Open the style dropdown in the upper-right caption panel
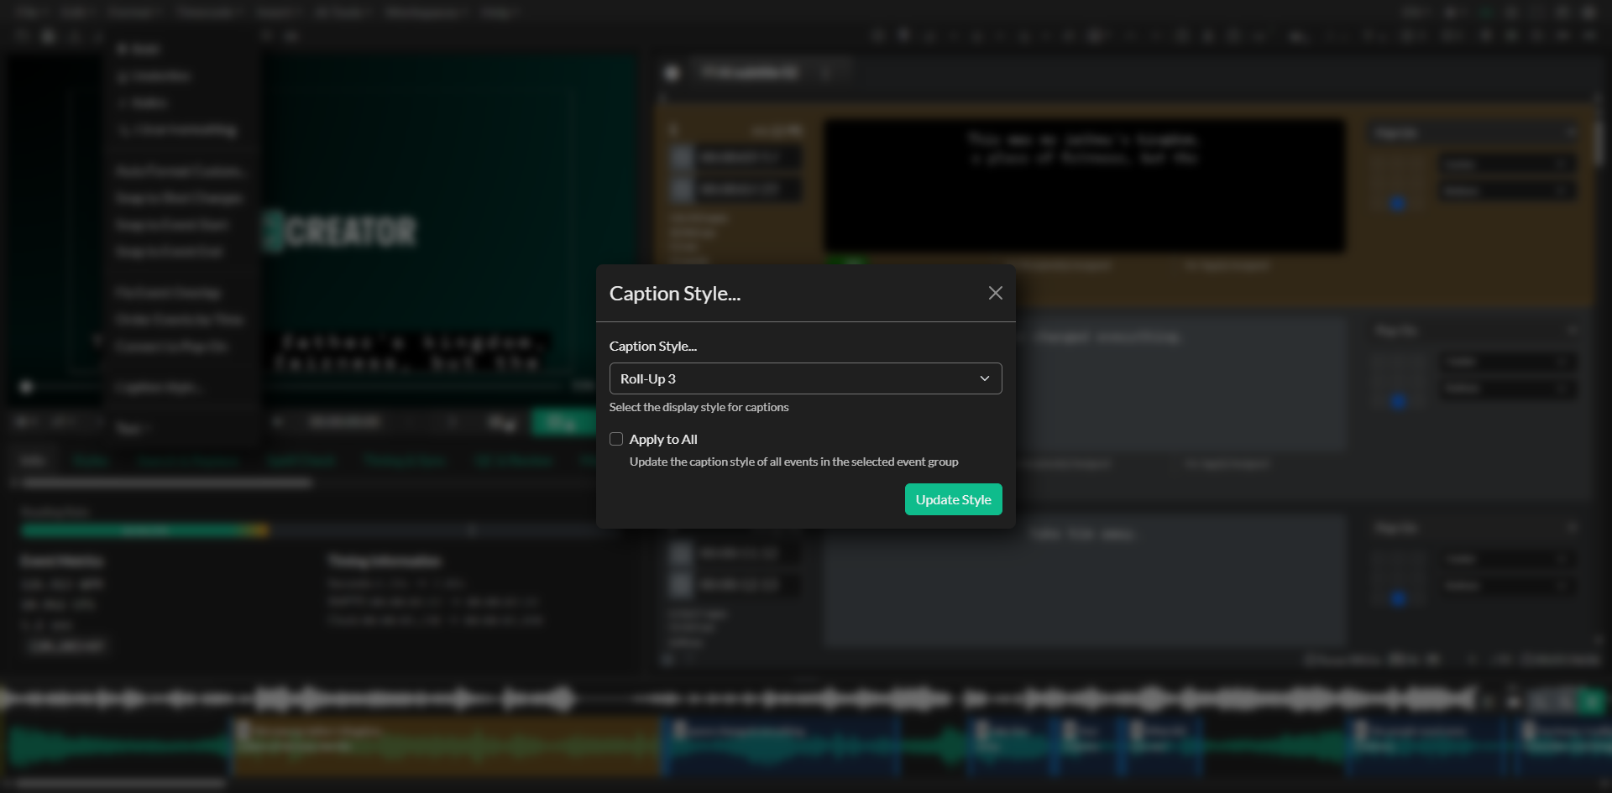The height and width of the screenshot is (793, 1612). (x=1475, y=133)
